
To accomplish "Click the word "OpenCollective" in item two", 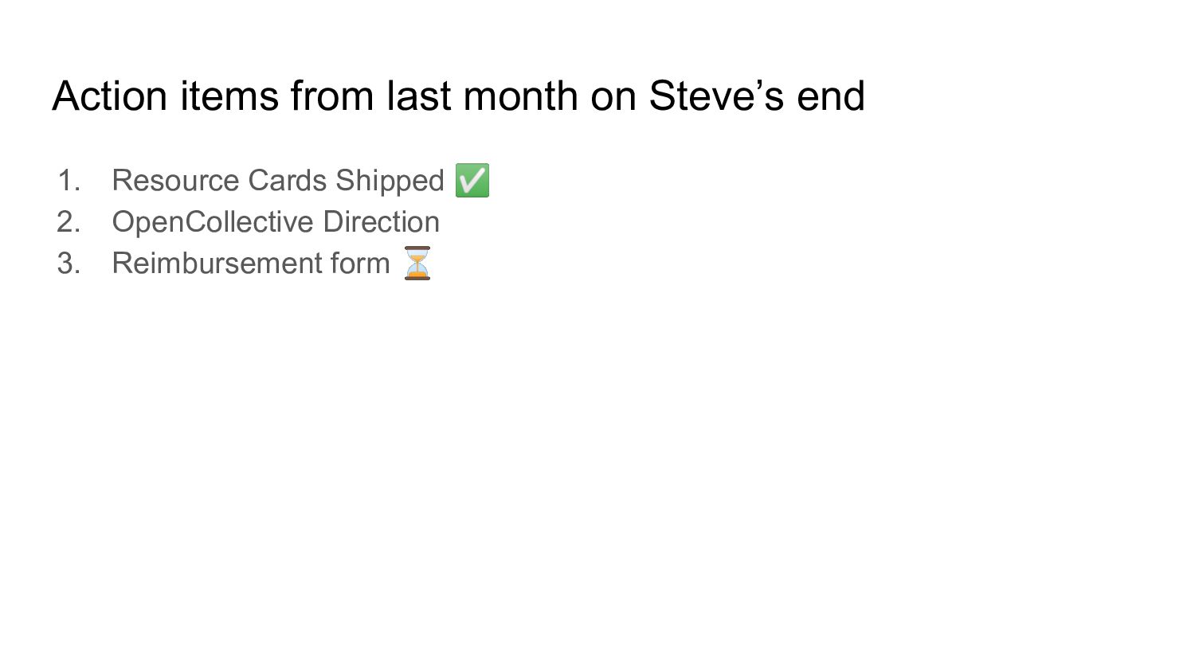I will click(213, 222).
